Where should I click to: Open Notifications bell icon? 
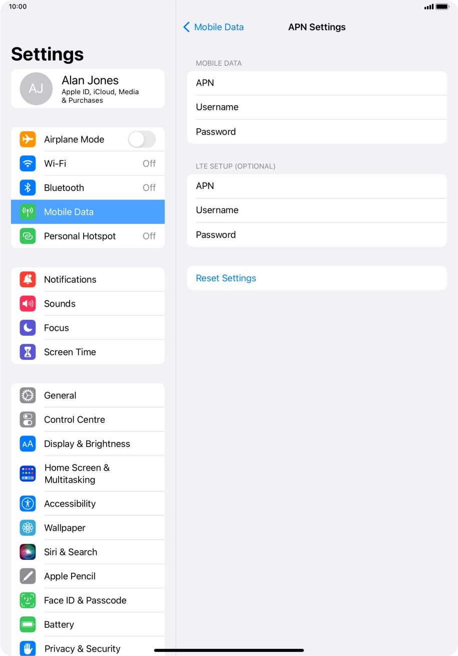coord(28,279)
